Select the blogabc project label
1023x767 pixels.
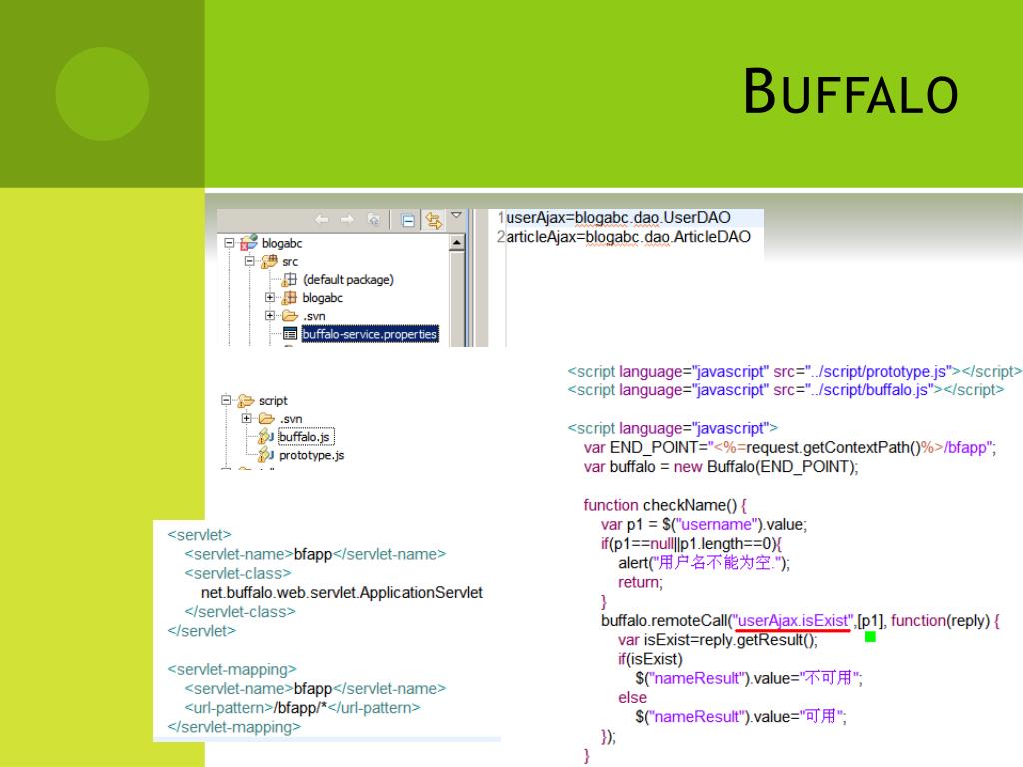point(282,244)
